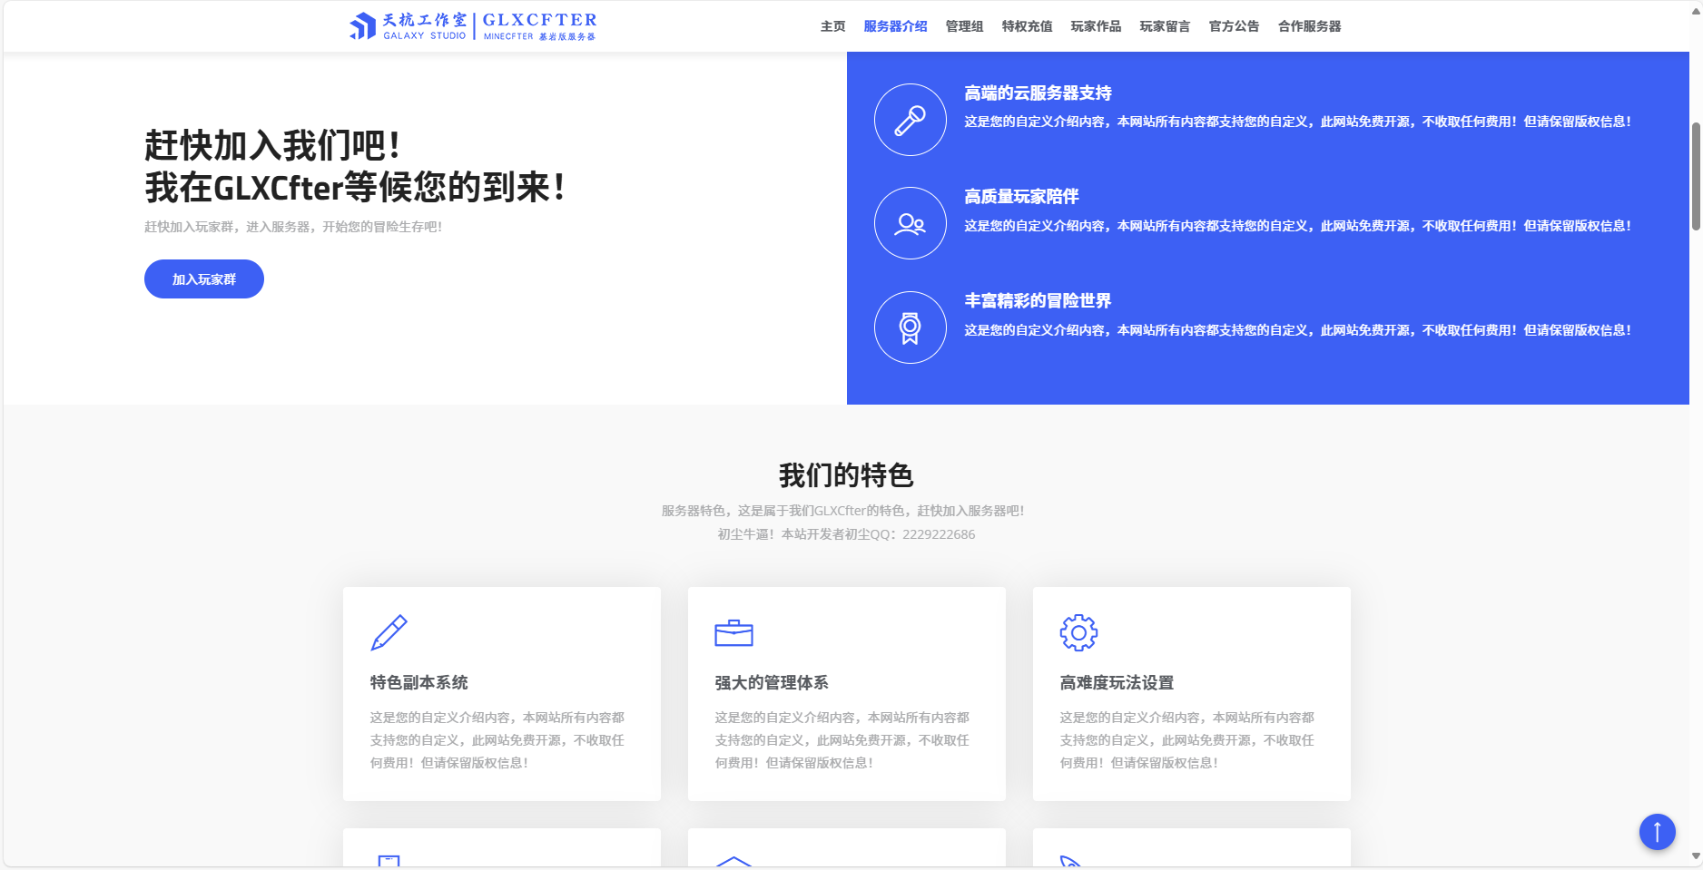The image size is (1703, 870).
Task: Open the 玩家留言 menu item
Action: pos(1165,26)
